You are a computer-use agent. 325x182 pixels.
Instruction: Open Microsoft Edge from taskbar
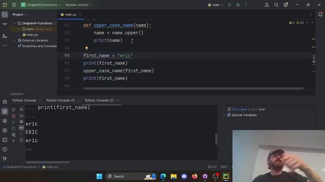(x=163, y=176)
